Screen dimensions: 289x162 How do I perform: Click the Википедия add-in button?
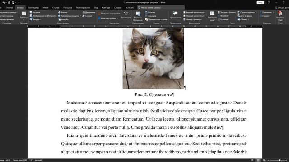[x=126, y=15]
